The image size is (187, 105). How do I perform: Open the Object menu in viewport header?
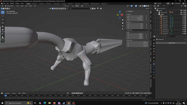30,6
